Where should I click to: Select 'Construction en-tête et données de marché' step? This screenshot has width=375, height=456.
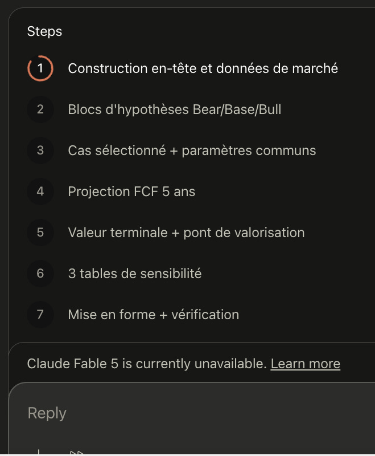[x=203, y=68]
